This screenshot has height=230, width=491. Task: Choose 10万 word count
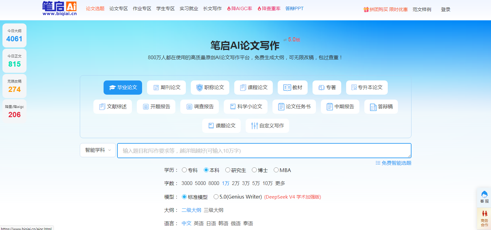tap(268, 183)
